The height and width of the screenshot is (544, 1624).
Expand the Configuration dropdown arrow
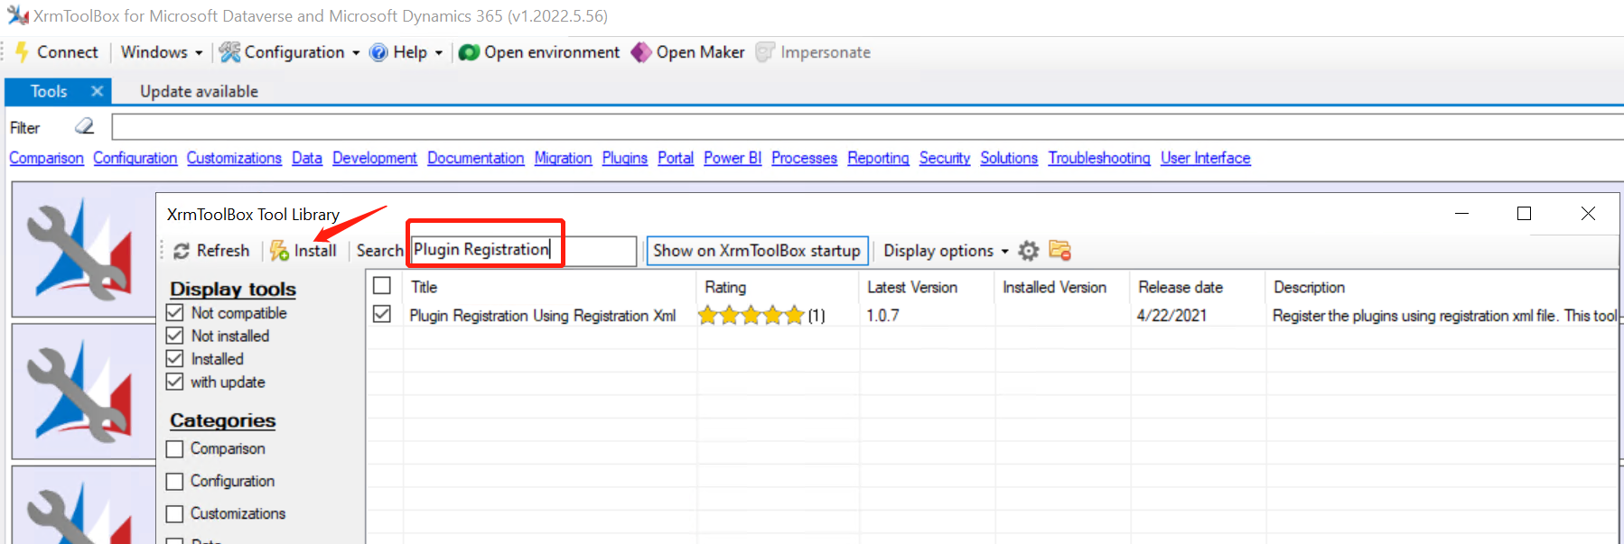pyautogui.click(x=356, y=53)
